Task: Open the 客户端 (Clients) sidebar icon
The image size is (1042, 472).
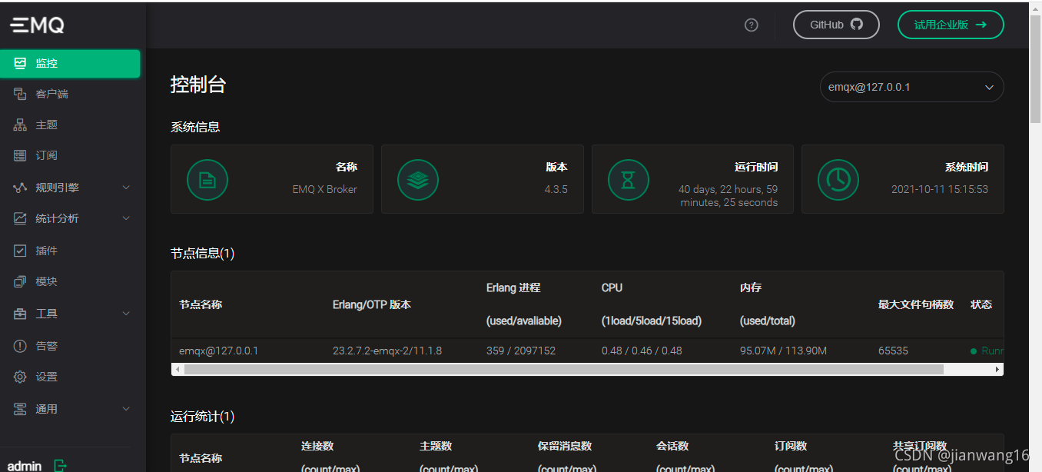Action: (x=19, y=93)
